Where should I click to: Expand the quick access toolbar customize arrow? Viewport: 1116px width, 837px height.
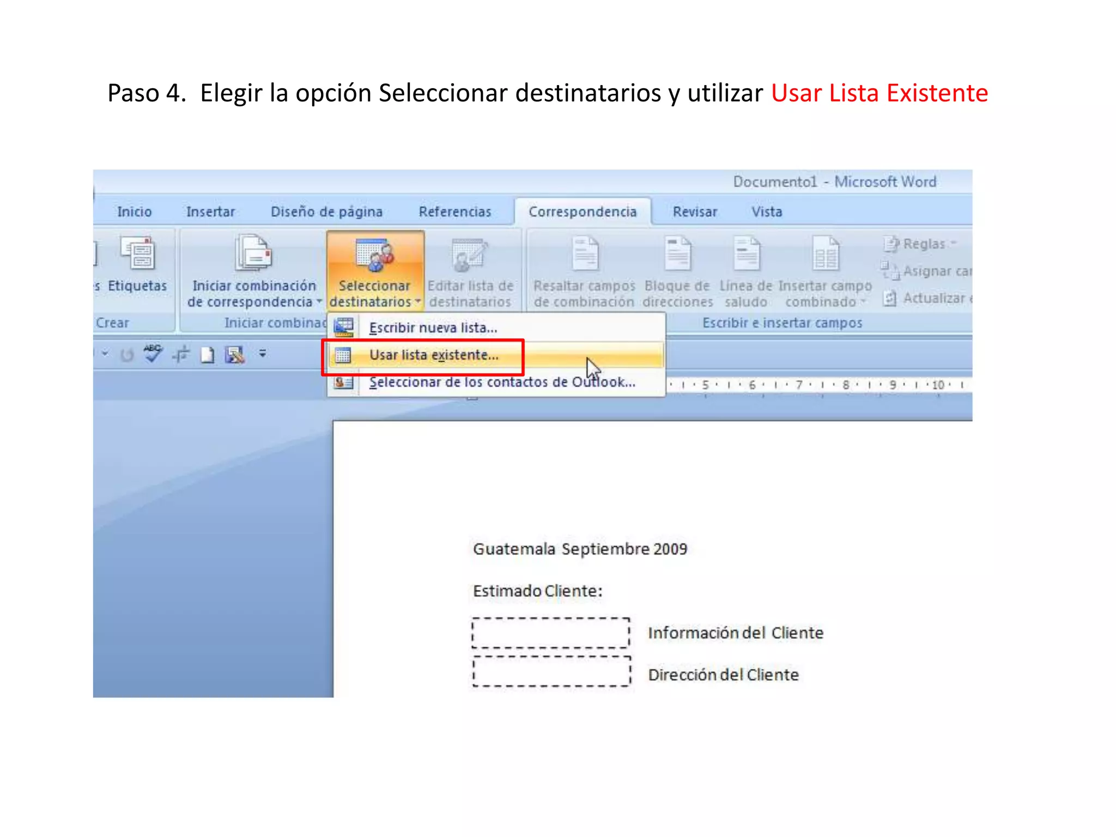[263, 354]
